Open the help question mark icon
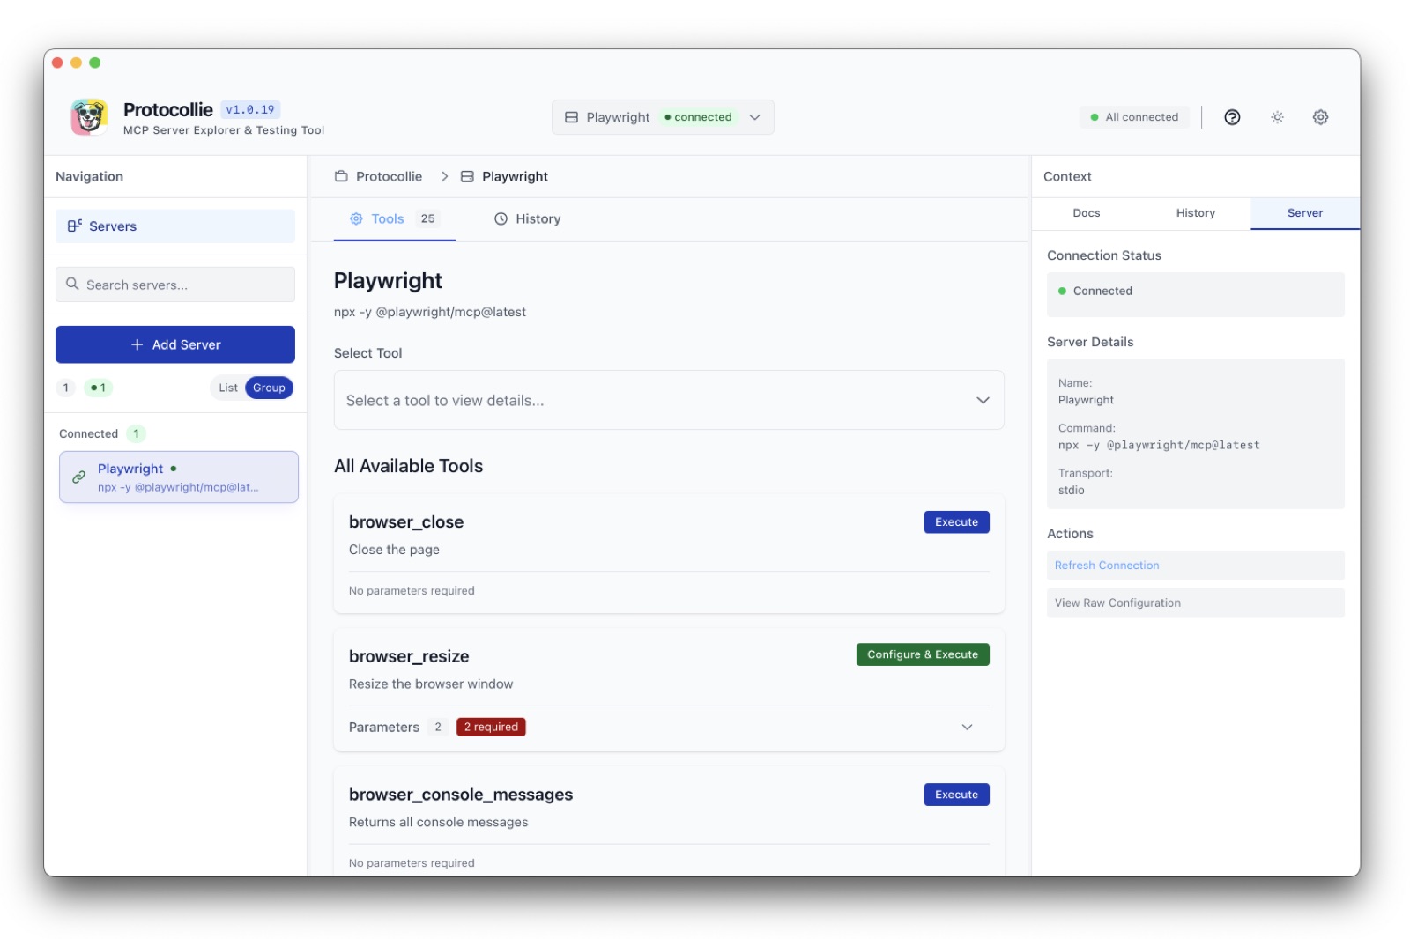Viewport: 1410px width, 939px height. click(x=1232, y=117)
